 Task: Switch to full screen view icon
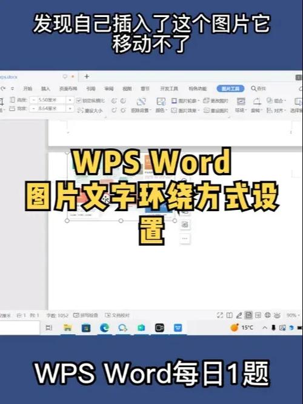point(220,315)
